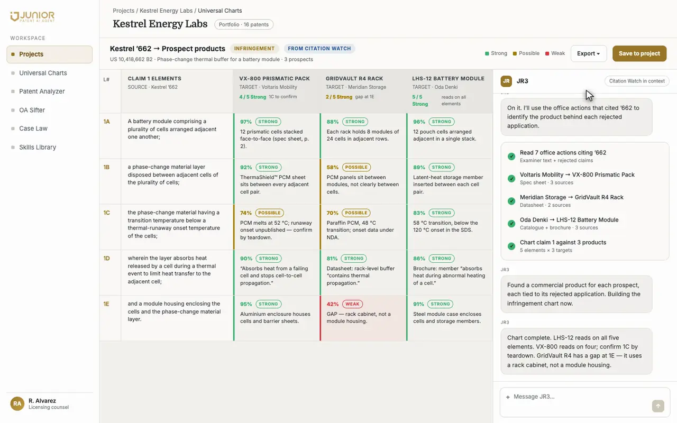Click the amber Possible legend swatch
Image resolution: width=677 pixels, height=423 pixels.
[514, 53]
